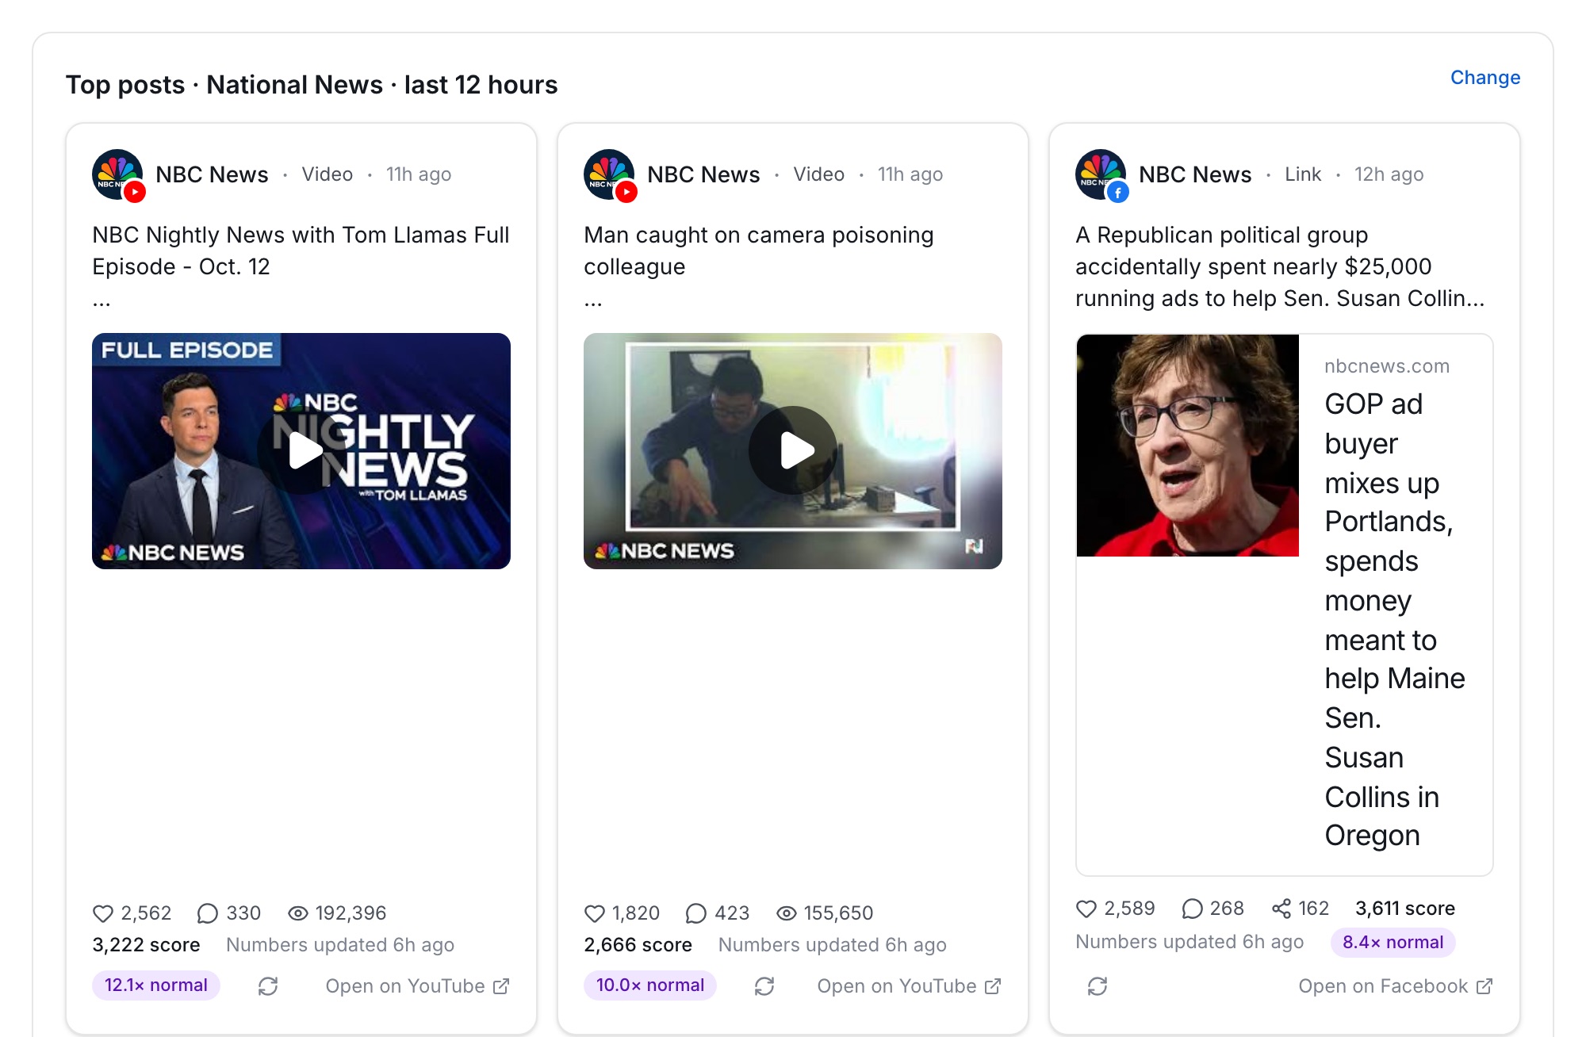Image resolution: width=1586 pixels, height=1037 pixels.
Task: Click eye icon beside 192,396 views
Action: [297, 913]
